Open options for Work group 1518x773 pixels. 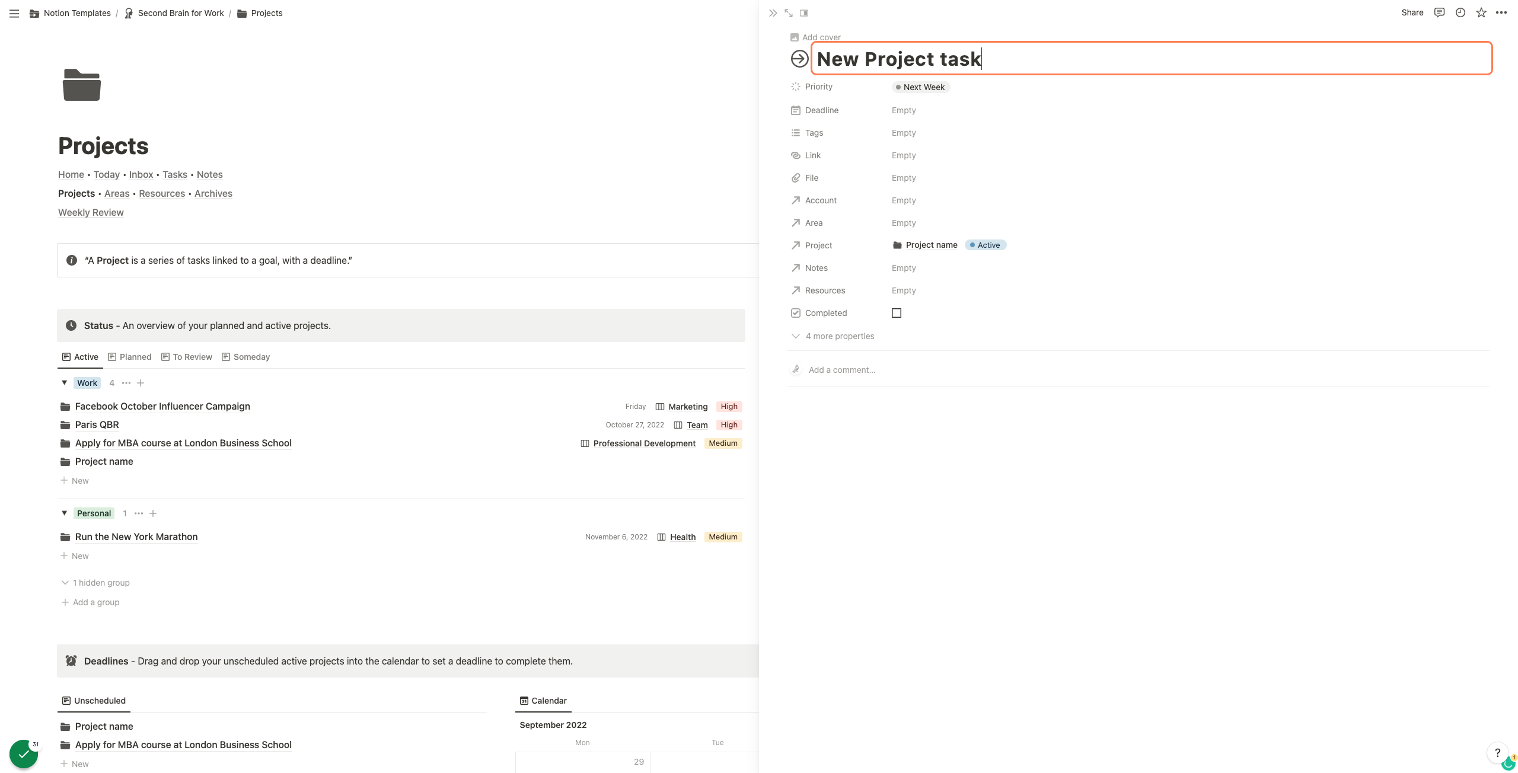(126, 383)
